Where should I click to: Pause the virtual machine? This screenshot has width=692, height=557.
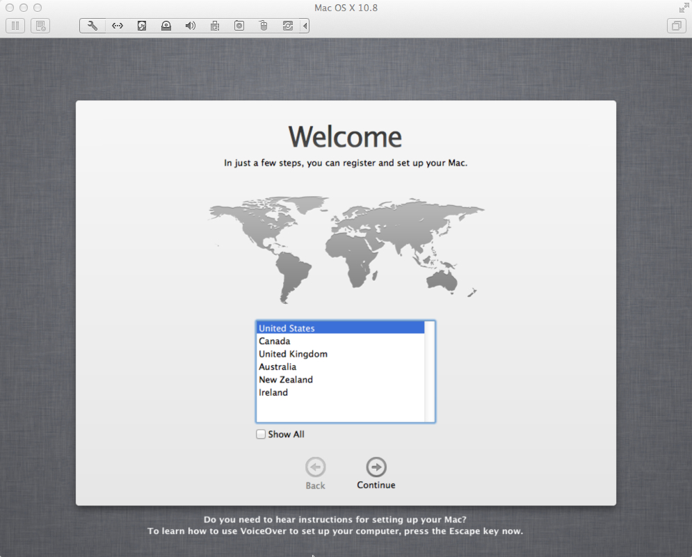pyautogui.click(x=15, y=26)
